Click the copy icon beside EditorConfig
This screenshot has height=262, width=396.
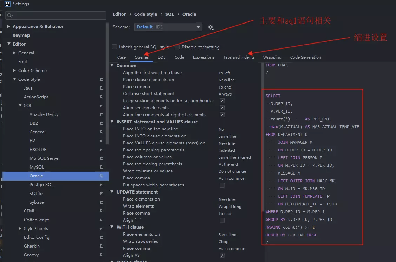101,237
